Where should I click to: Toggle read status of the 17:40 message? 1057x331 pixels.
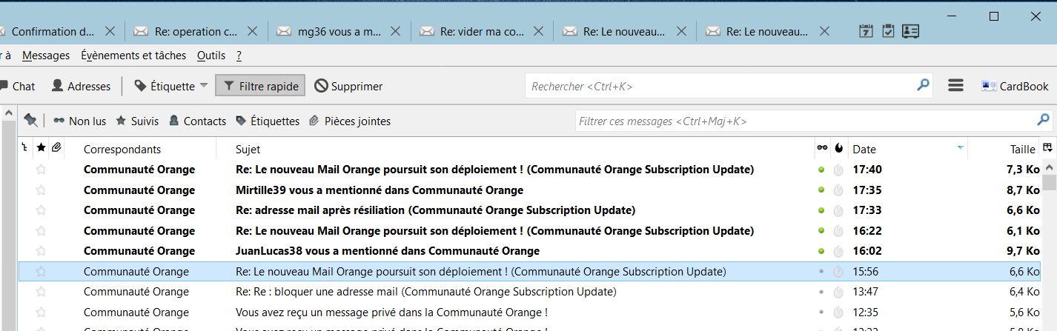click(821, 170)
